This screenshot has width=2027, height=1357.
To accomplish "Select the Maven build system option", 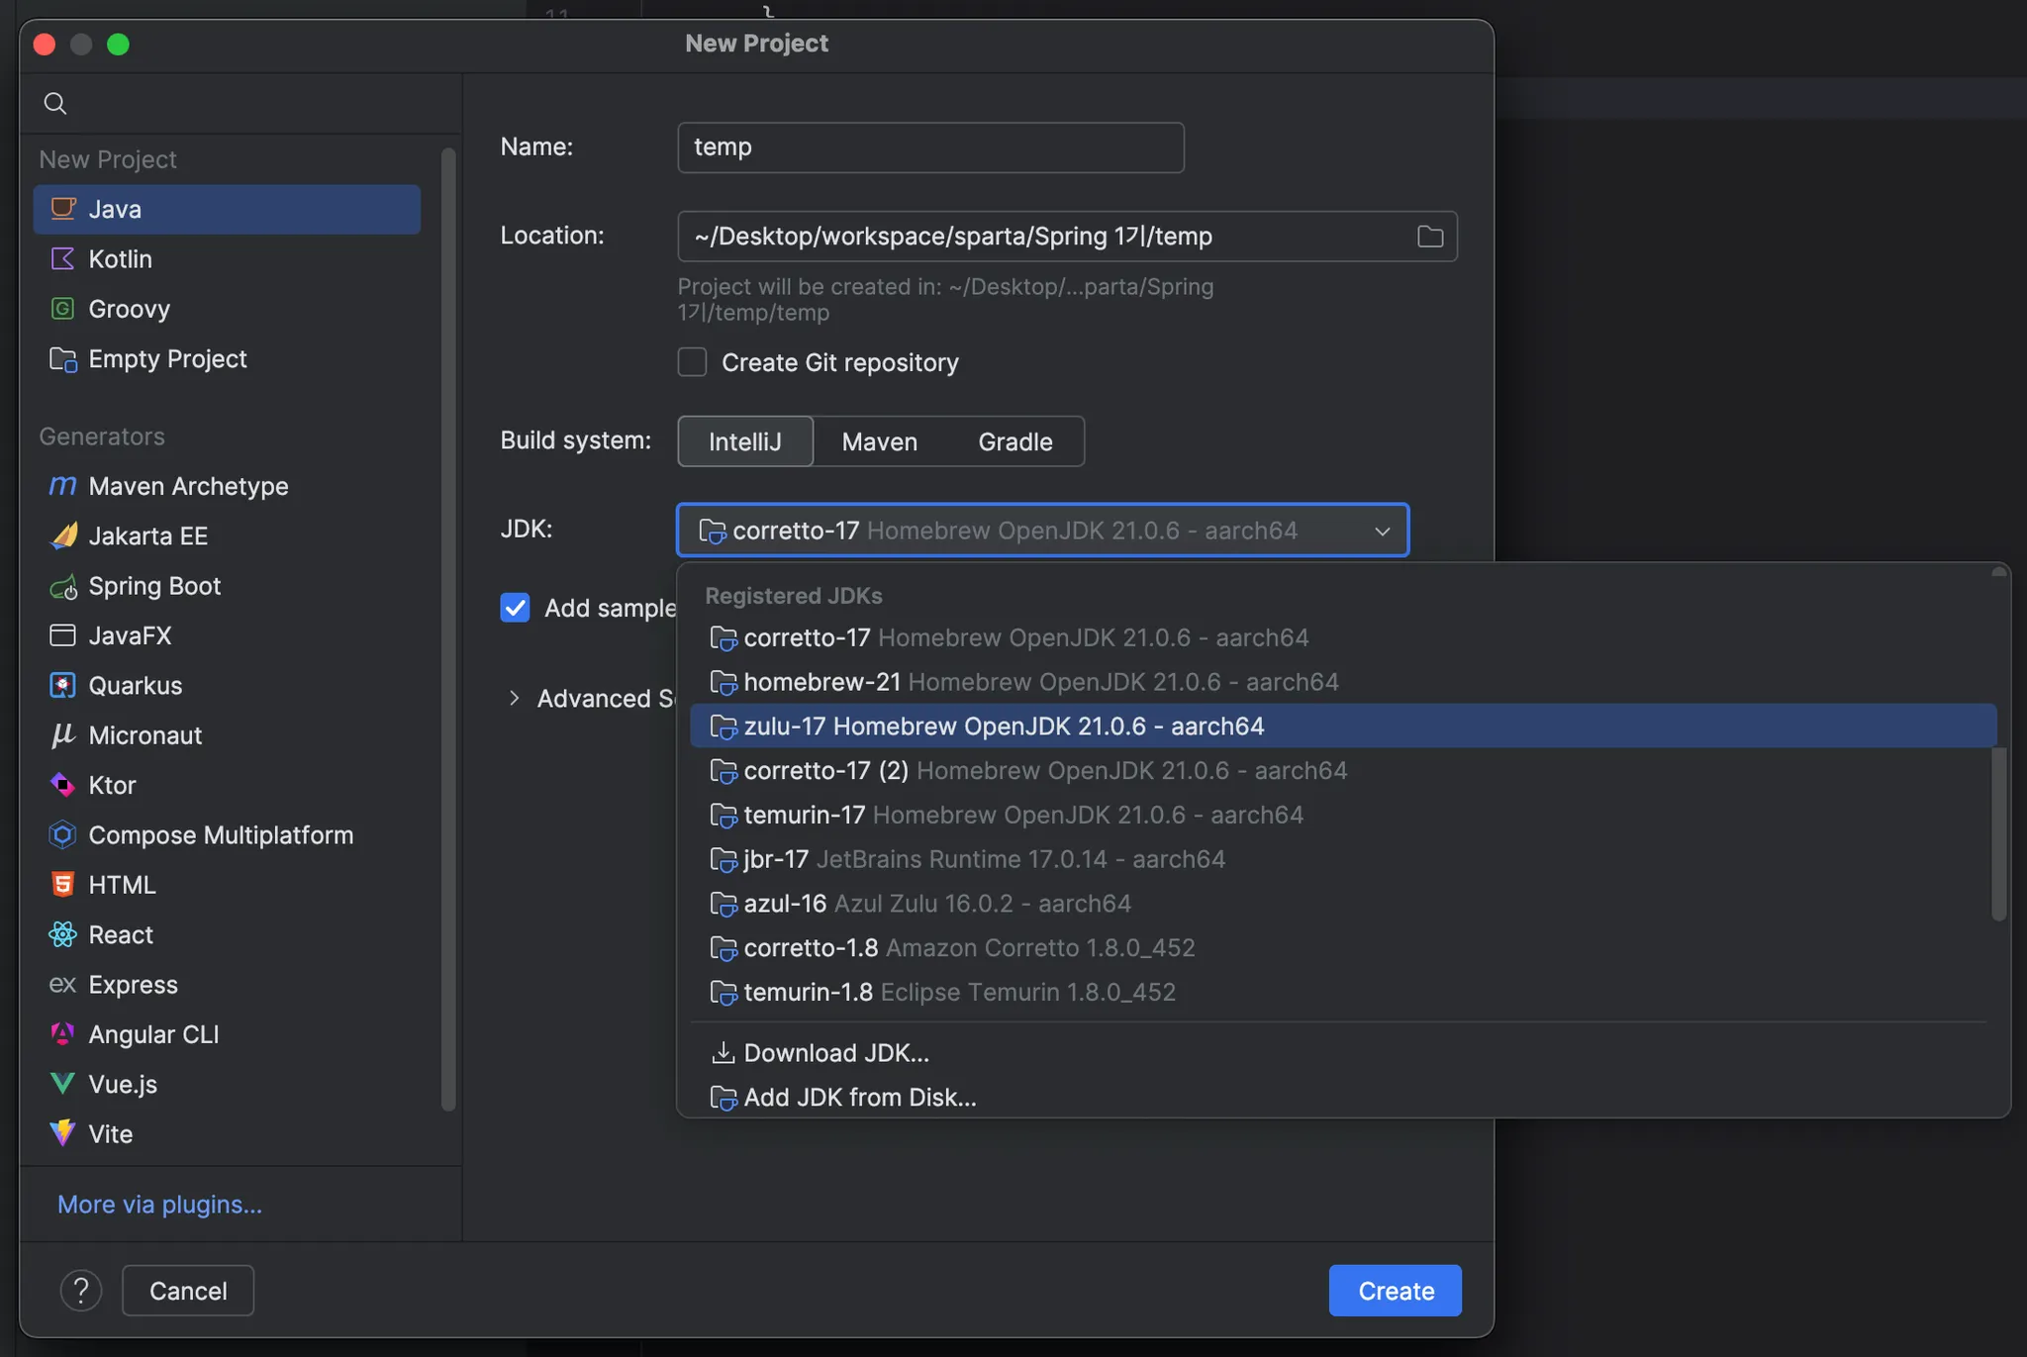I will pyautogui.click(x=879, y=441).
